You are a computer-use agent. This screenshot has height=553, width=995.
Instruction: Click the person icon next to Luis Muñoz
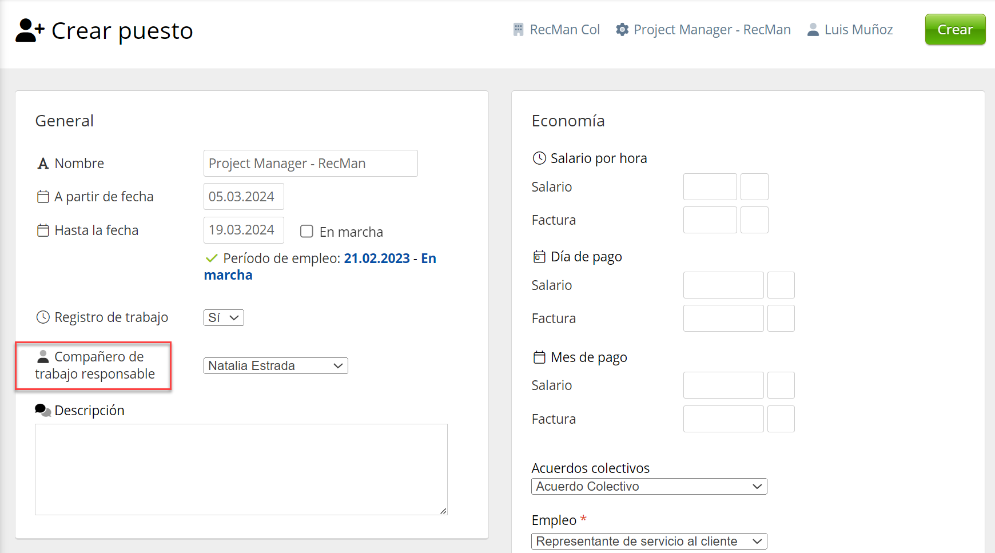pyautogui.click(x=813, y=30)
